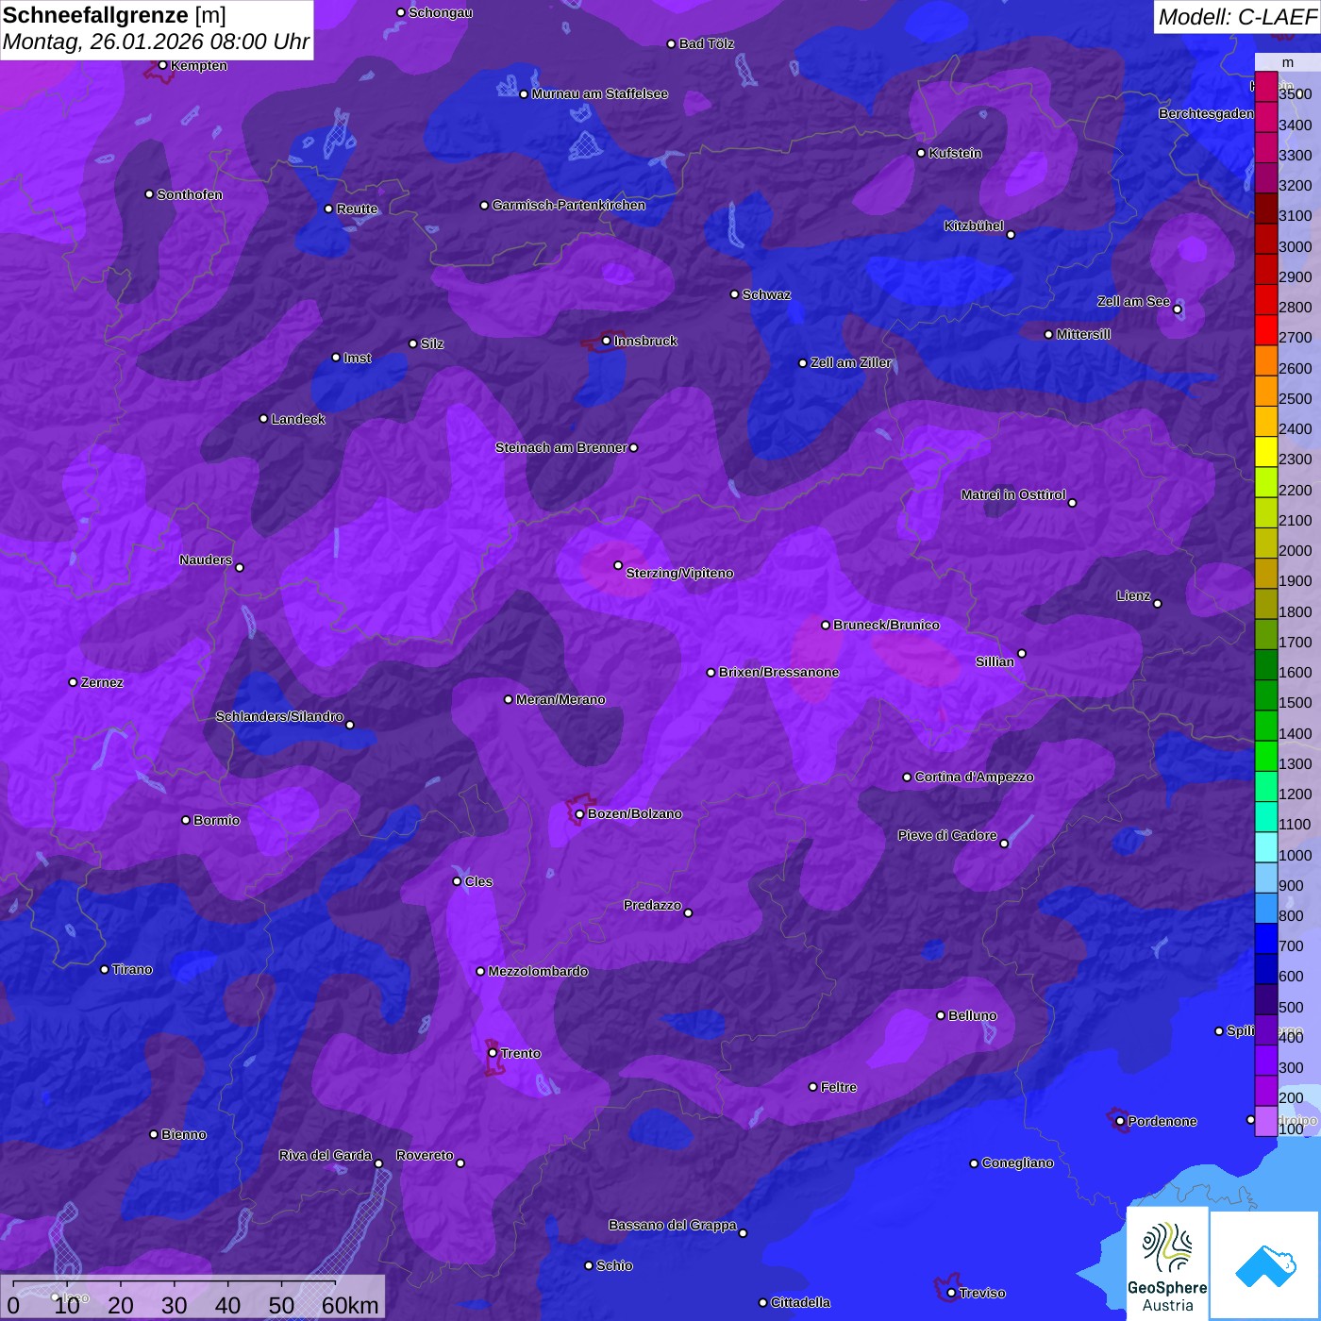This screenshot has height=1321, width=1321.
Task: Click the Murnau am Staffelsee label
Action: click(599, 93)
